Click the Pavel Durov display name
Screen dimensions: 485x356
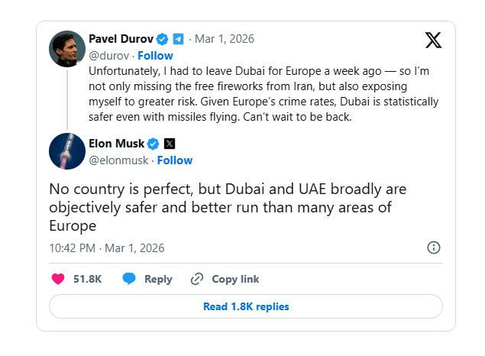(121, 39)
